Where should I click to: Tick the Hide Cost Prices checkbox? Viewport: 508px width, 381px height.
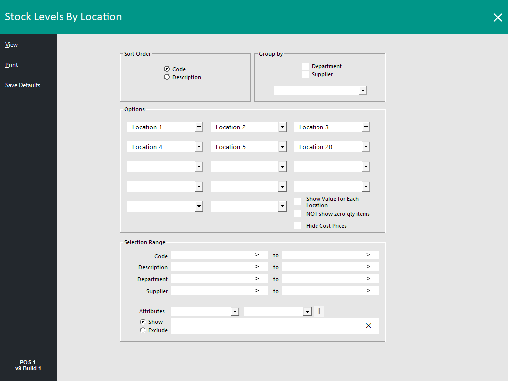tap(298, 226)
